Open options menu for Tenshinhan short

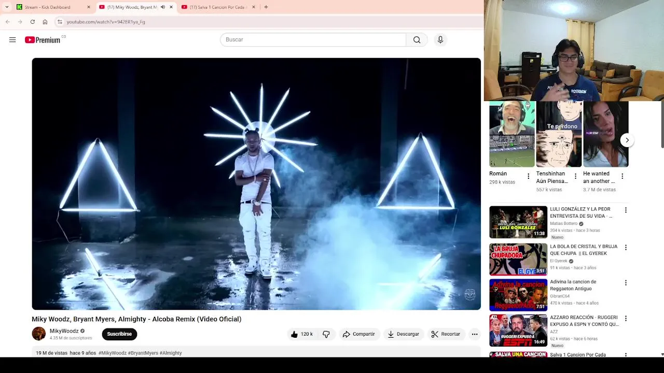click(x=575, y=176)
